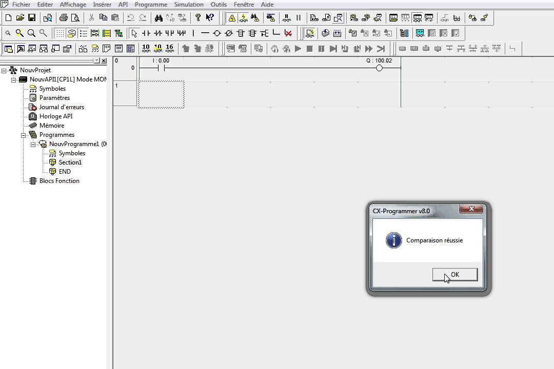The image size is (554, 369).
Task: Click the New file icon
Action: (8, 17)
